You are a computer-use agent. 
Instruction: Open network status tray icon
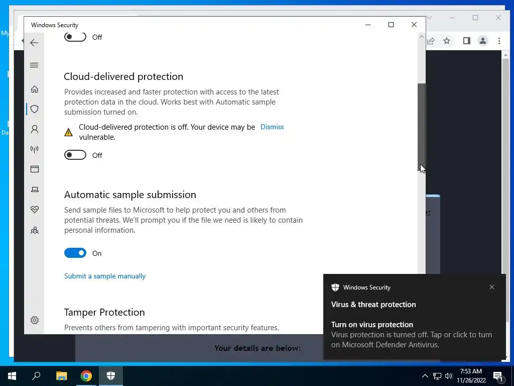pos(437,376)
